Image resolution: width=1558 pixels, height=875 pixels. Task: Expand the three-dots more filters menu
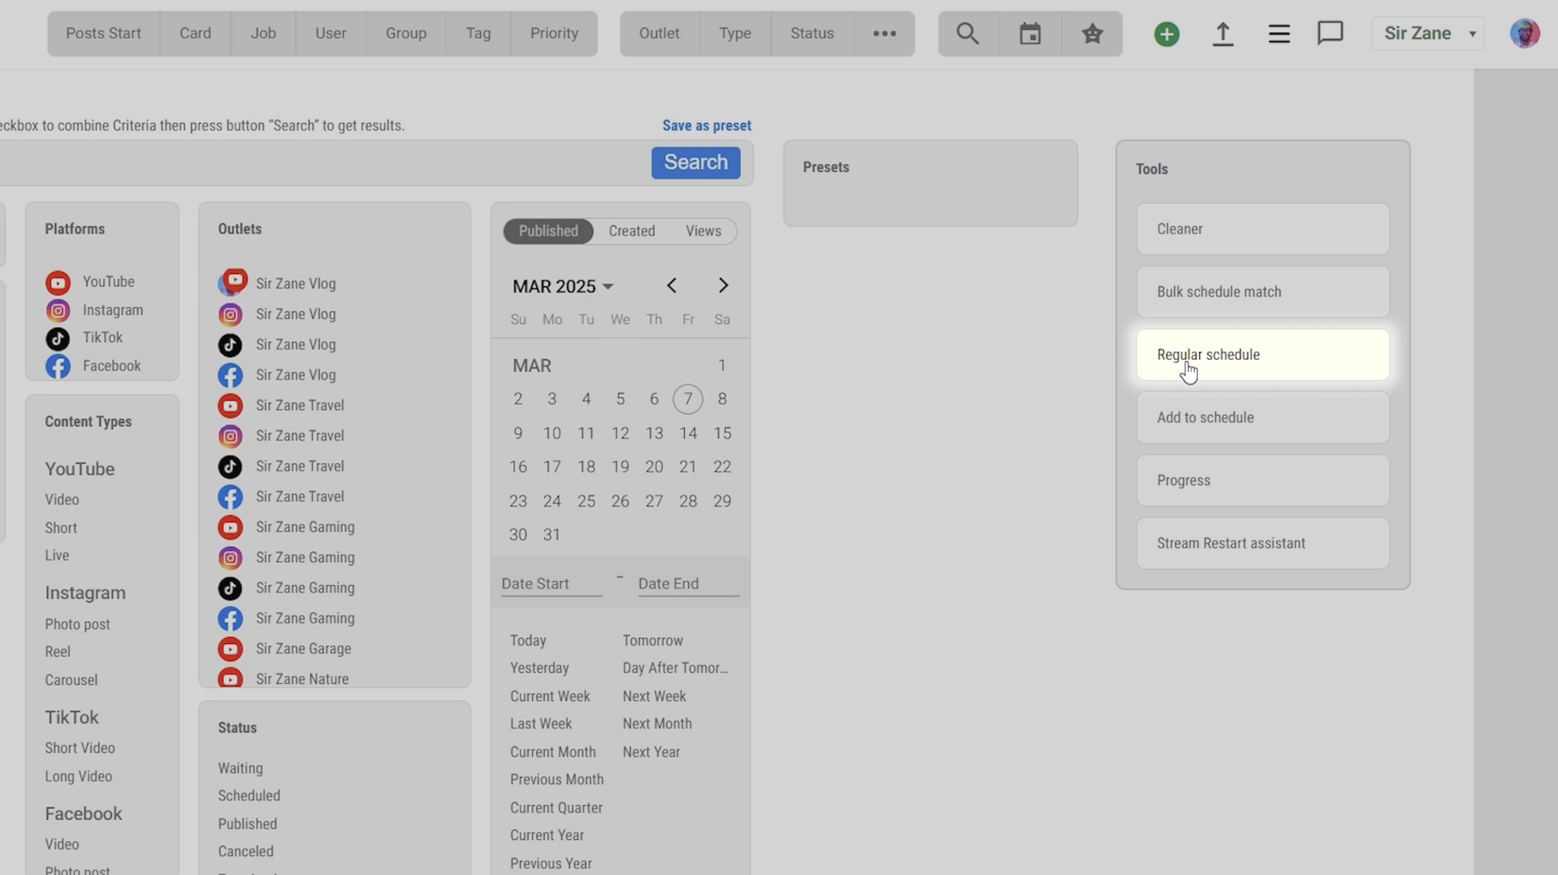tap(884, 34)
